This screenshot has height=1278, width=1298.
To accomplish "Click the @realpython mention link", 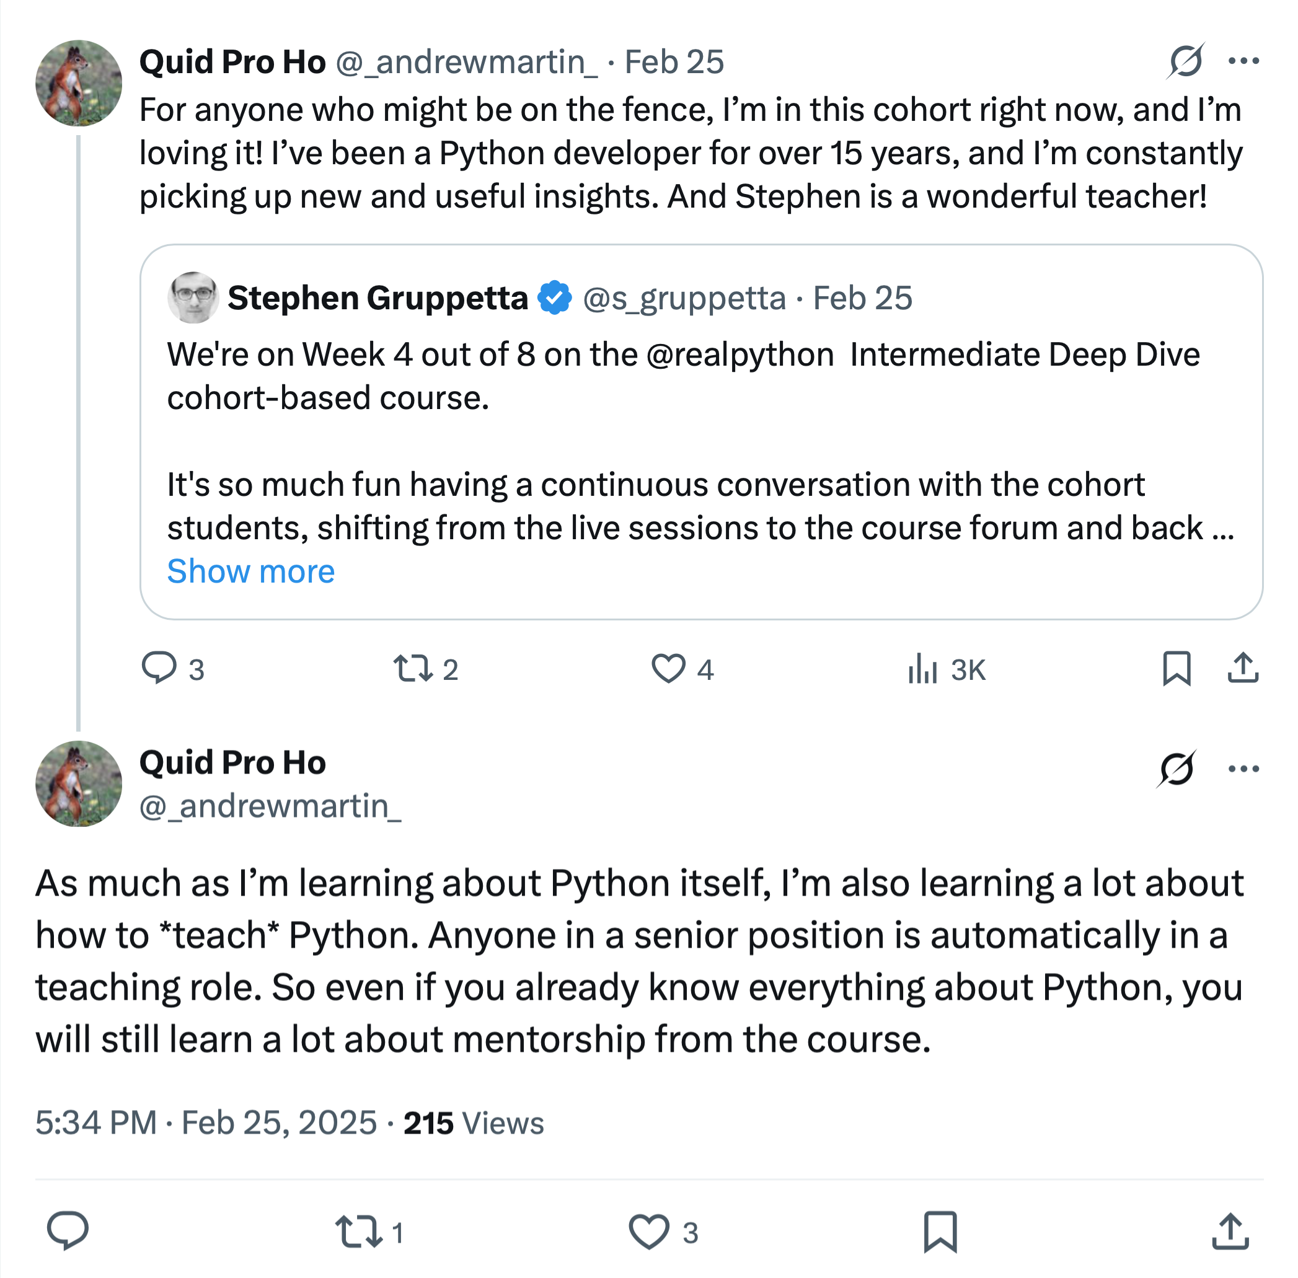I will 736,355.
